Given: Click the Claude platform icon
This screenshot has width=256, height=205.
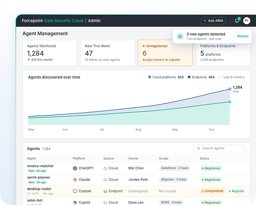Looking at the screenshot, I should (x=75, y=180).
